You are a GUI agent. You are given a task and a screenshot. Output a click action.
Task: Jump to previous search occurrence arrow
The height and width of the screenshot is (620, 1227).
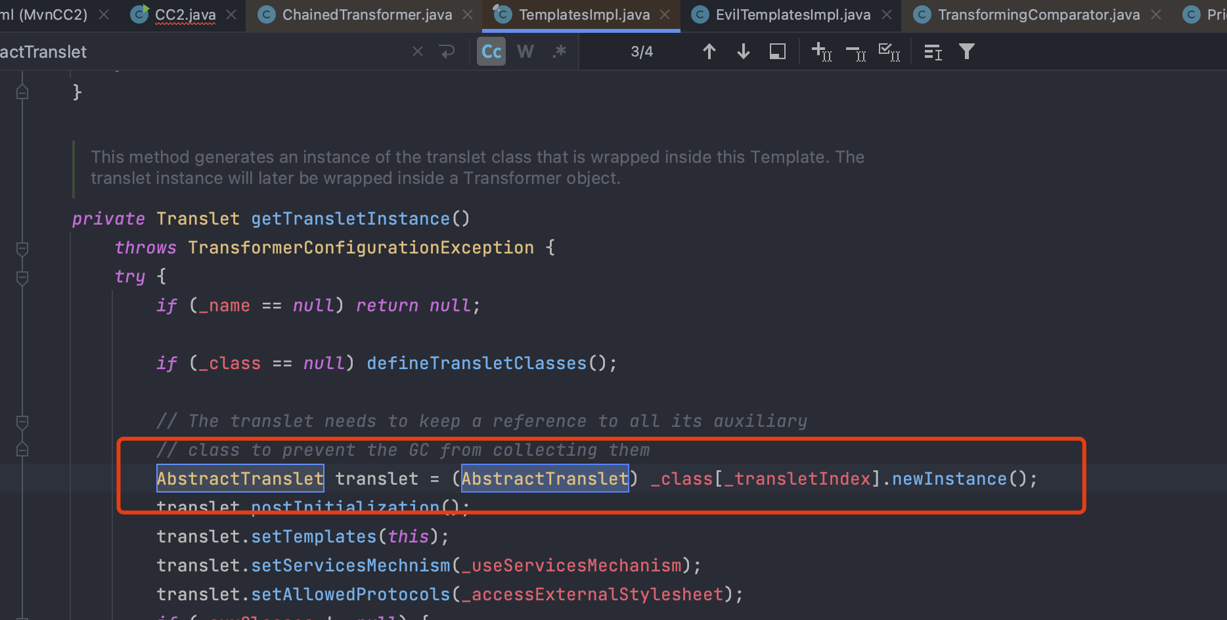(709, 52)
